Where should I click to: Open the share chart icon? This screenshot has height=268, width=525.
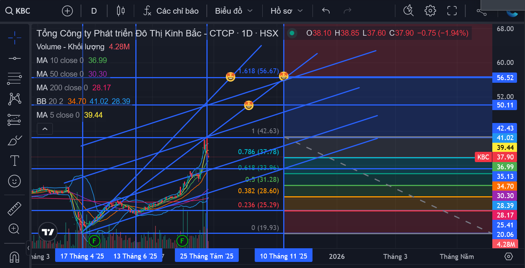tap(482, 12)
